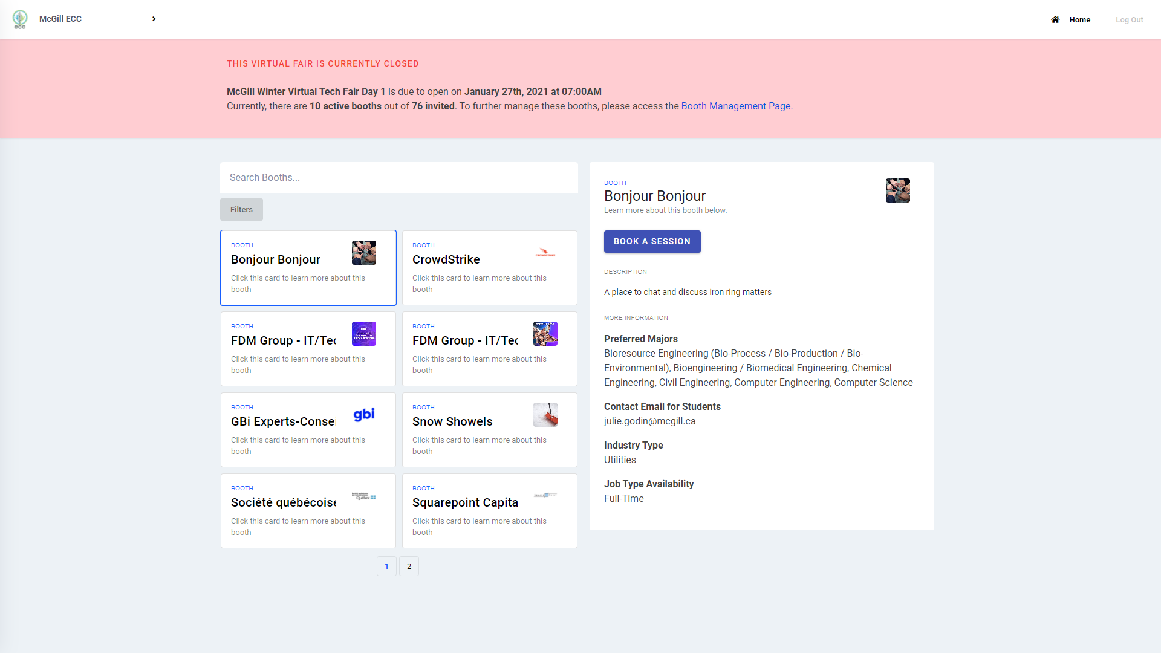This screenshot has width=1161, height=653.
Task: Open the GBi Experts-Conseil booth title
Action: (x=284, y=421)
